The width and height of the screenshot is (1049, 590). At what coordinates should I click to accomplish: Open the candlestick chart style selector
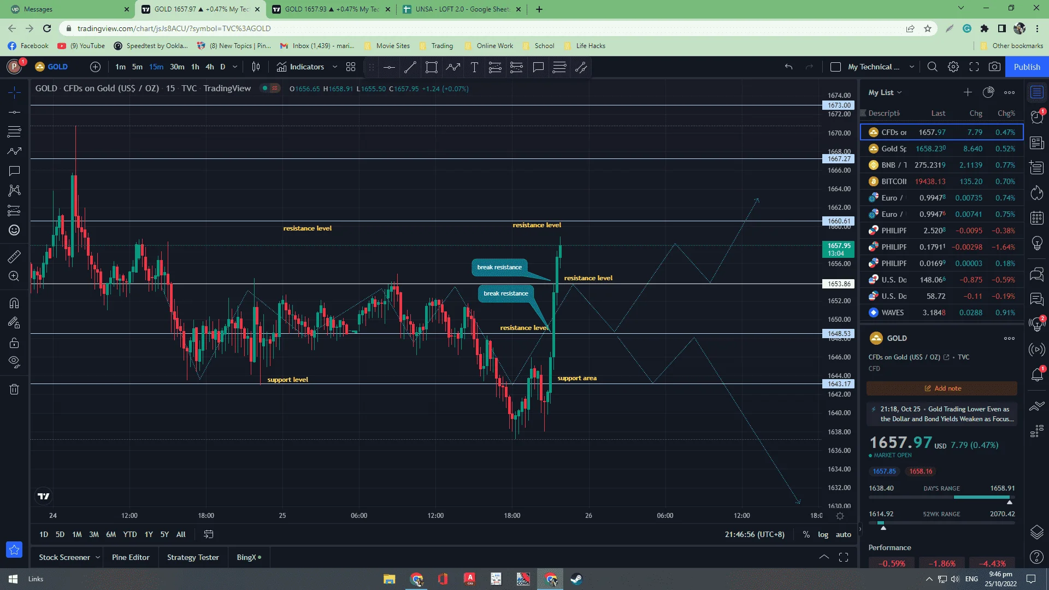point(256,67)
